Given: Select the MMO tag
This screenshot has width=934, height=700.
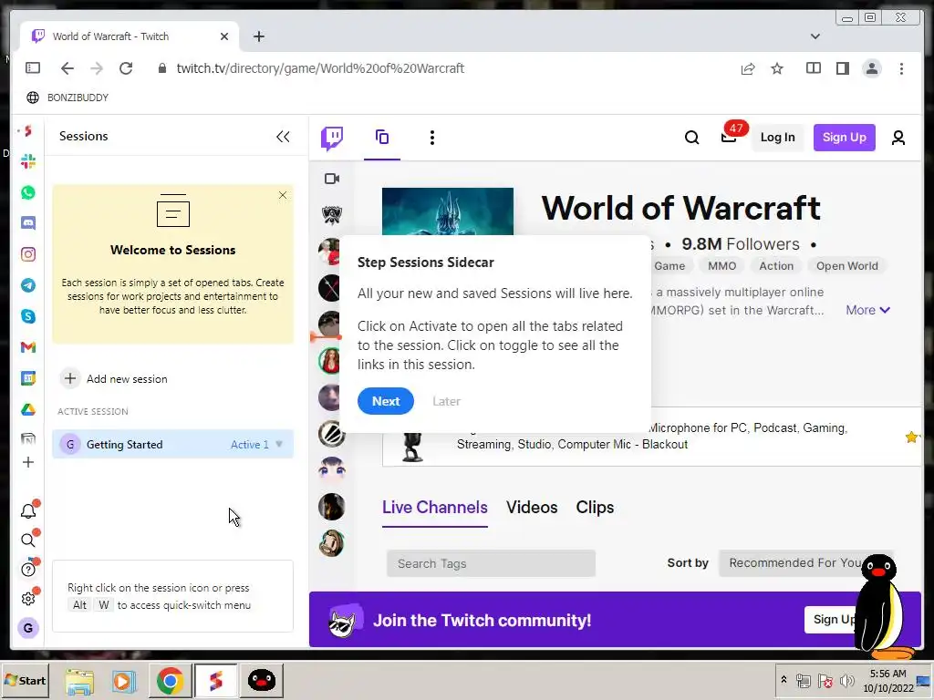Looking at the screenshot, I should click(x=722, y=266).
